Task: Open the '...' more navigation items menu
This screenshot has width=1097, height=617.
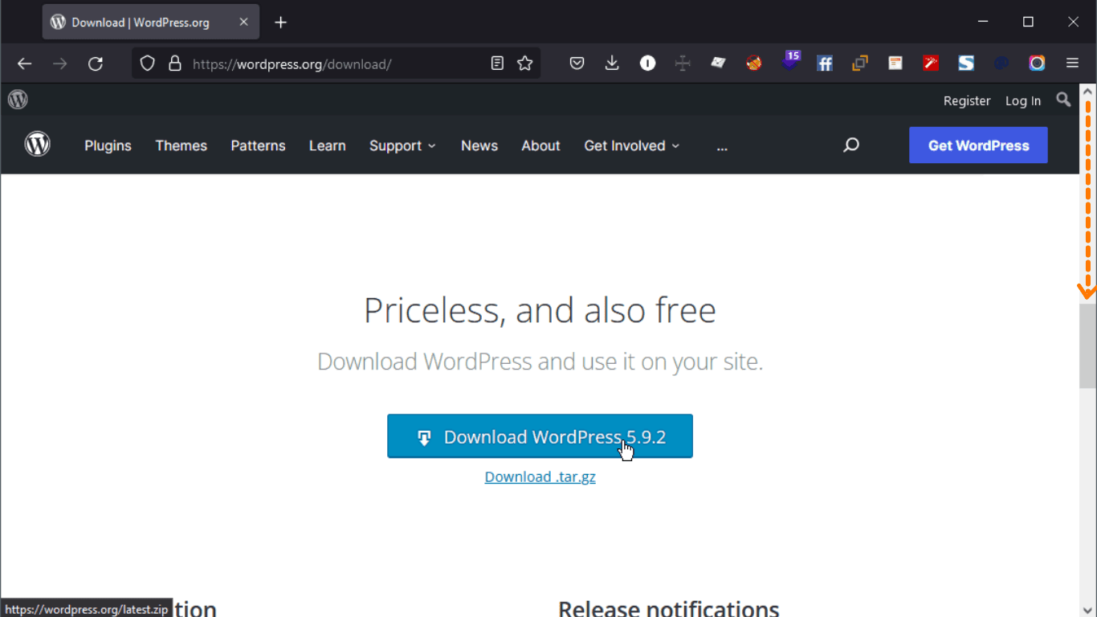Action: click(x=722, y=147)
